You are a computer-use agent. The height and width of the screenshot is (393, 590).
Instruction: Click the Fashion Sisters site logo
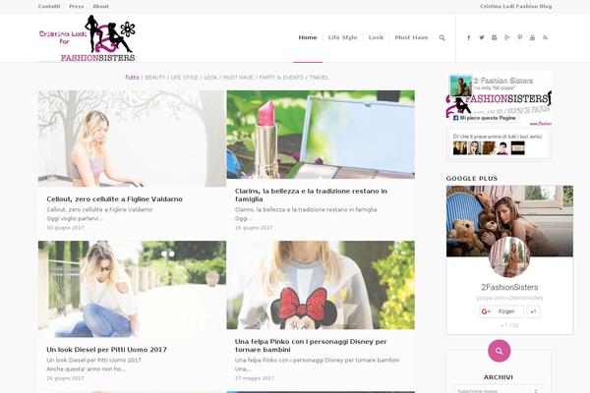[88, 38]
